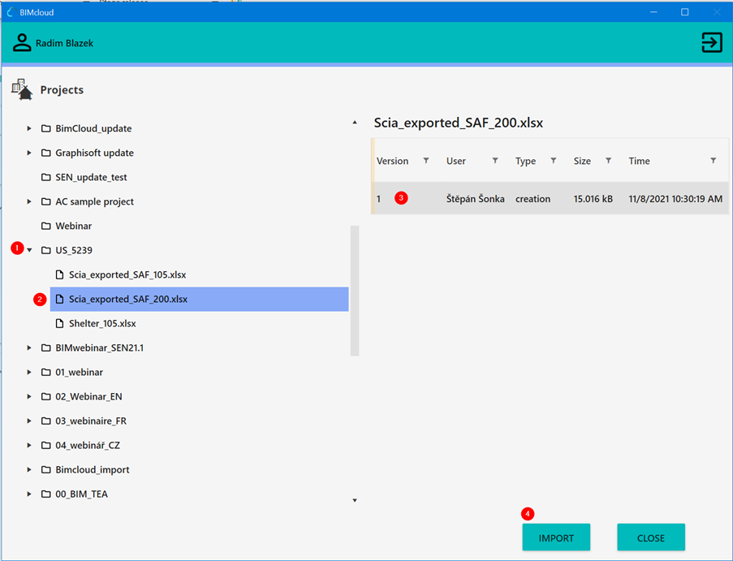Click the 00_BIM_TEA folder icon
733x561 pixels.
click(x=45, y=494)
